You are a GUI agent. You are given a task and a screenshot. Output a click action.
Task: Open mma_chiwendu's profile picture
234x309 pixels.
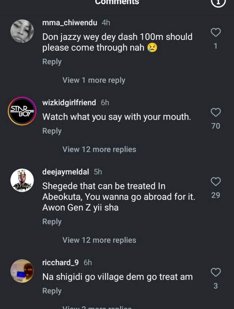click(22, 31)
